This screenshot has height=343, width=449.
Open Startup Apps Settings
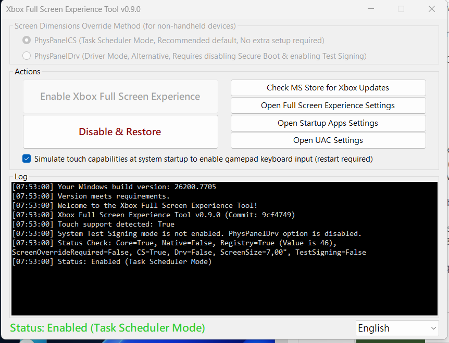point(328,123)
